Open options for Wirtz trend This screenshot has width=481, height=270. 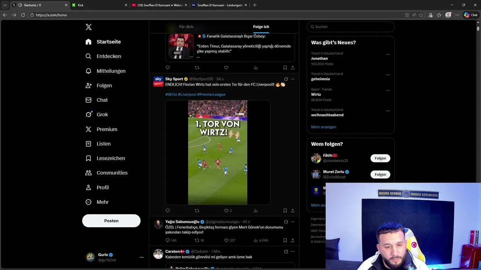point(388,90)
